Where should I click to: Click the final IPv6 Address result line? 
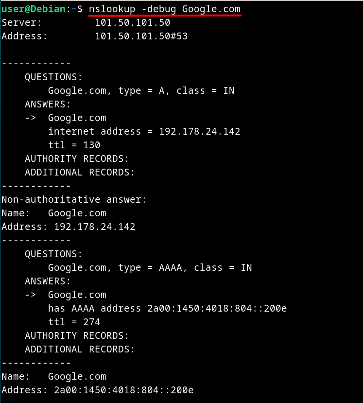[98, 390]
